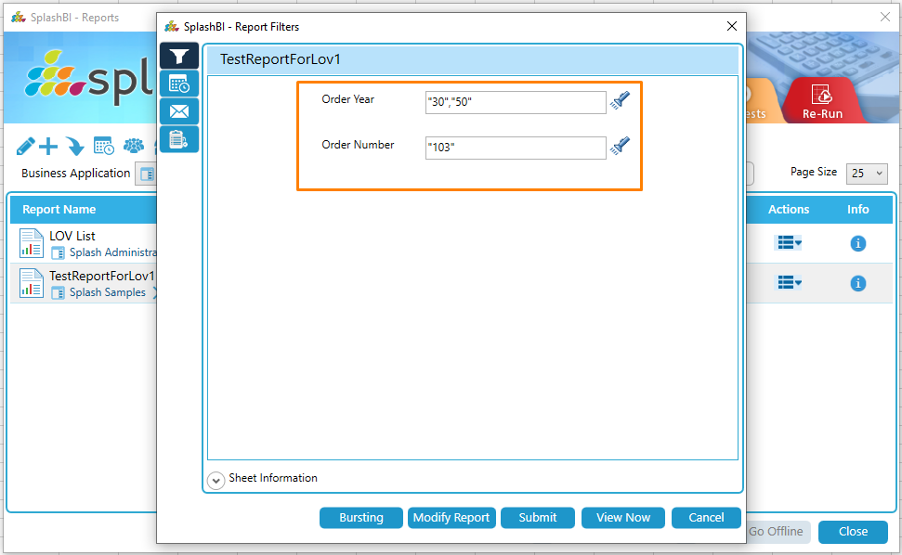
Task: Click the Info column header
Action: [857, 210]
